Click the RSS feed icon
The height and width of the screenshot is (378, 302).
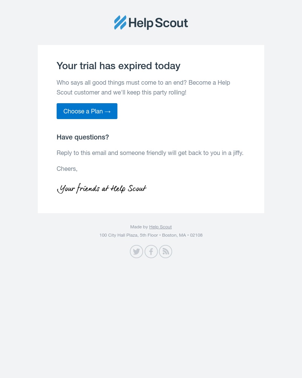[x=165, y=251]
